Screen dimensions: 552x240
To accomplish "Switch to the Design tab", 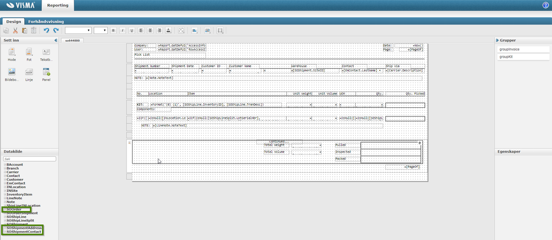I will pyautogui.click(x=13, y=21).
